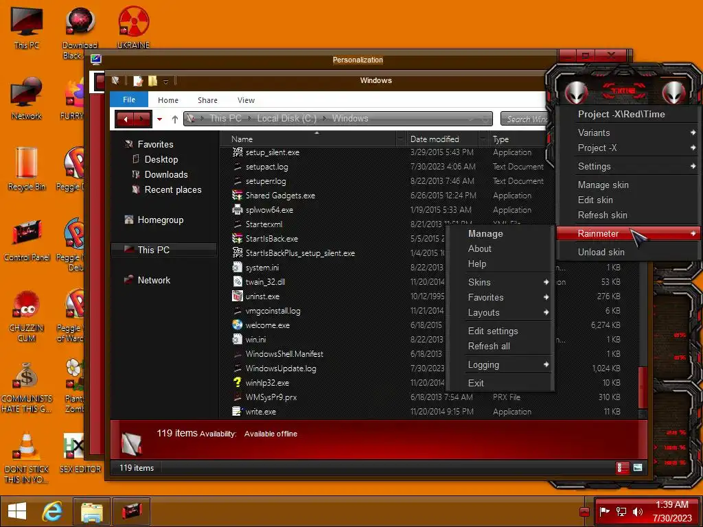Open Customize Quick Access Toolbar dropdown

[x=165, y=82]
